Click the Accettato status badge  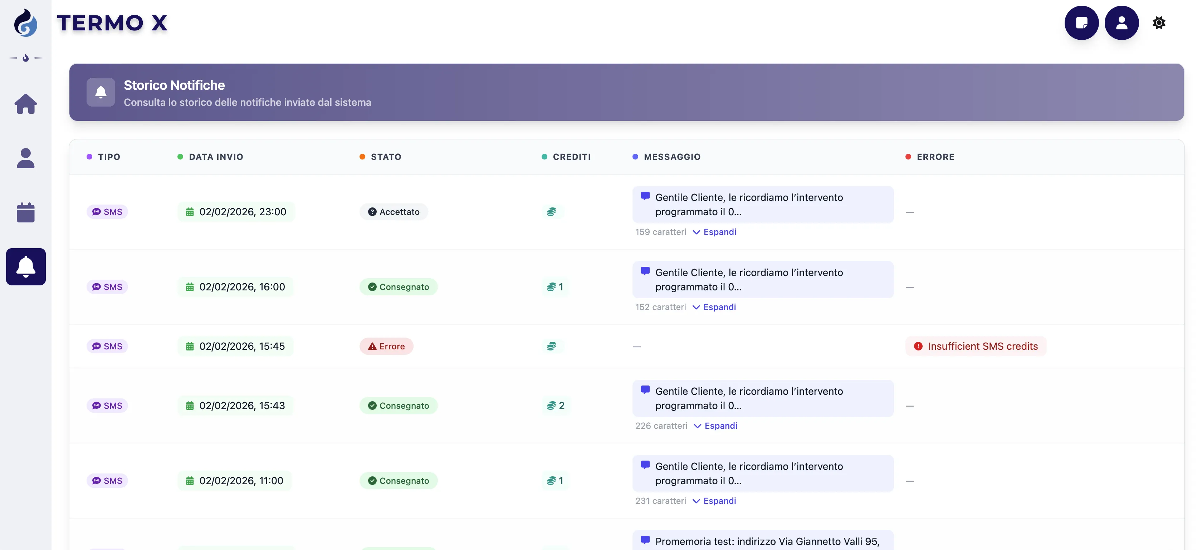click(394, 212)
